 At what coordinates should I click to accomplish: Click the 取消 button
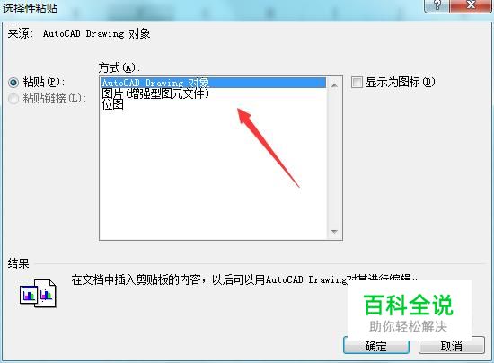tap(452, 345)
